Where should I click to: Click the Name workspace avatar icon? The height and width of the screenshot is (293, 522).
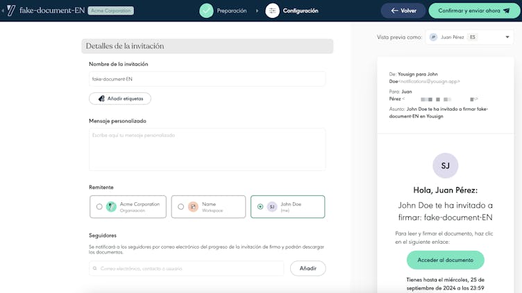point(193,206)
